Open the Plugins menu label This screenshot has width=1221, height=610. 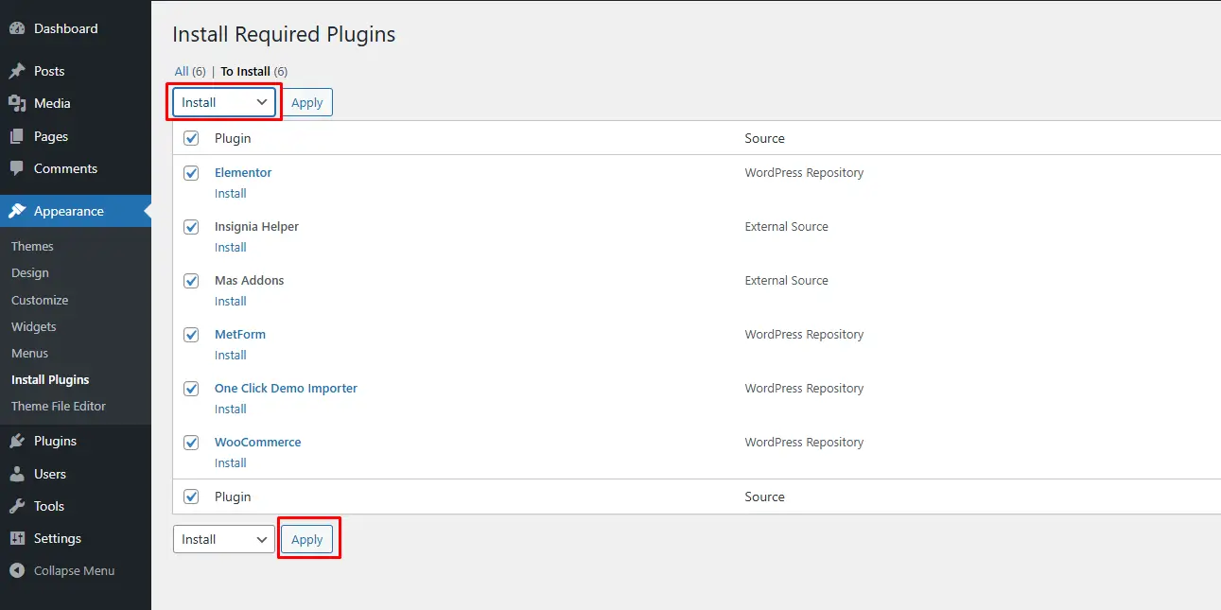pos(55,441)
